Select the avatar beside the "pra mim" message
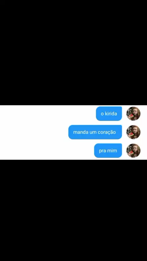The height and width of the screenshot is (261, 147). coord(133,151)
